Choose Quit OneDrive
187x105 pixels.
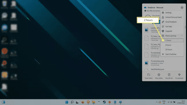click(x=172, y=54)
